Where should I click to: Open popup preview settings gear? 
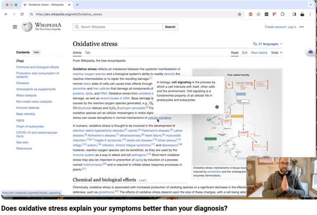[217, 107]
